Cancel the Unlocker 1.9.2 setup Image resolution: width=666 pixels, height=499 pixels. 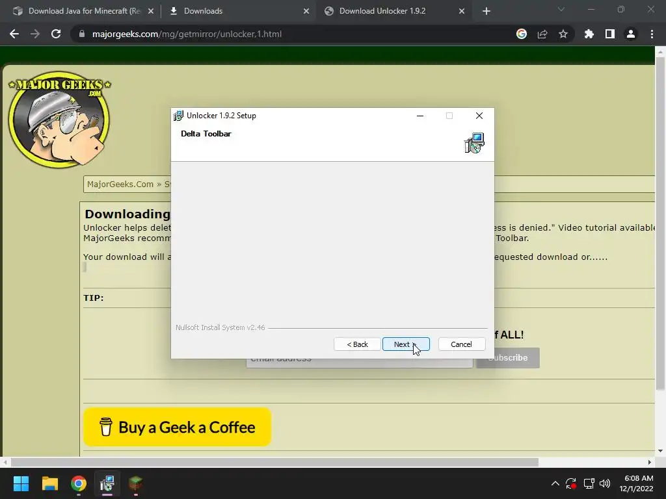tap(461, 344)
